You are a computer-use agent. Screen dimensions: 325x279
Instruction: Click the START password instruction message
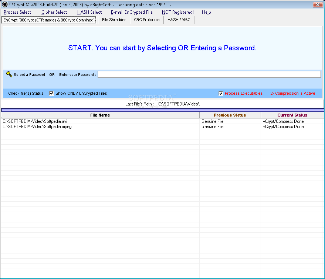(x=162, y=48)
